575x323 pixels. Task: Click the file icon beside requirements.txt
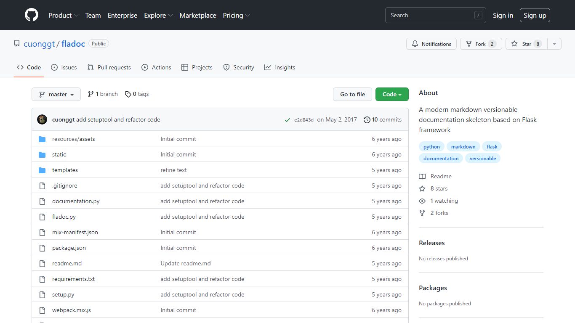[x=42, y=279]
